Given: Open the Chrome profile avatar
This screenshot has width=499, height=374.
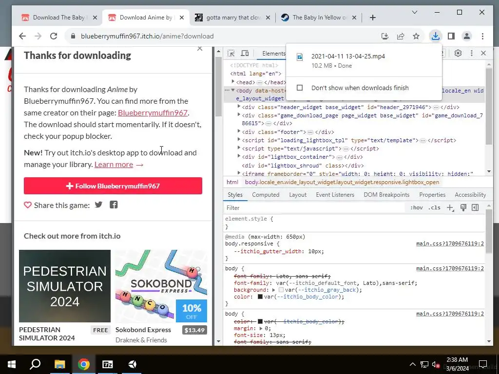Looking at the screenshot, I should tap(466, 36).
